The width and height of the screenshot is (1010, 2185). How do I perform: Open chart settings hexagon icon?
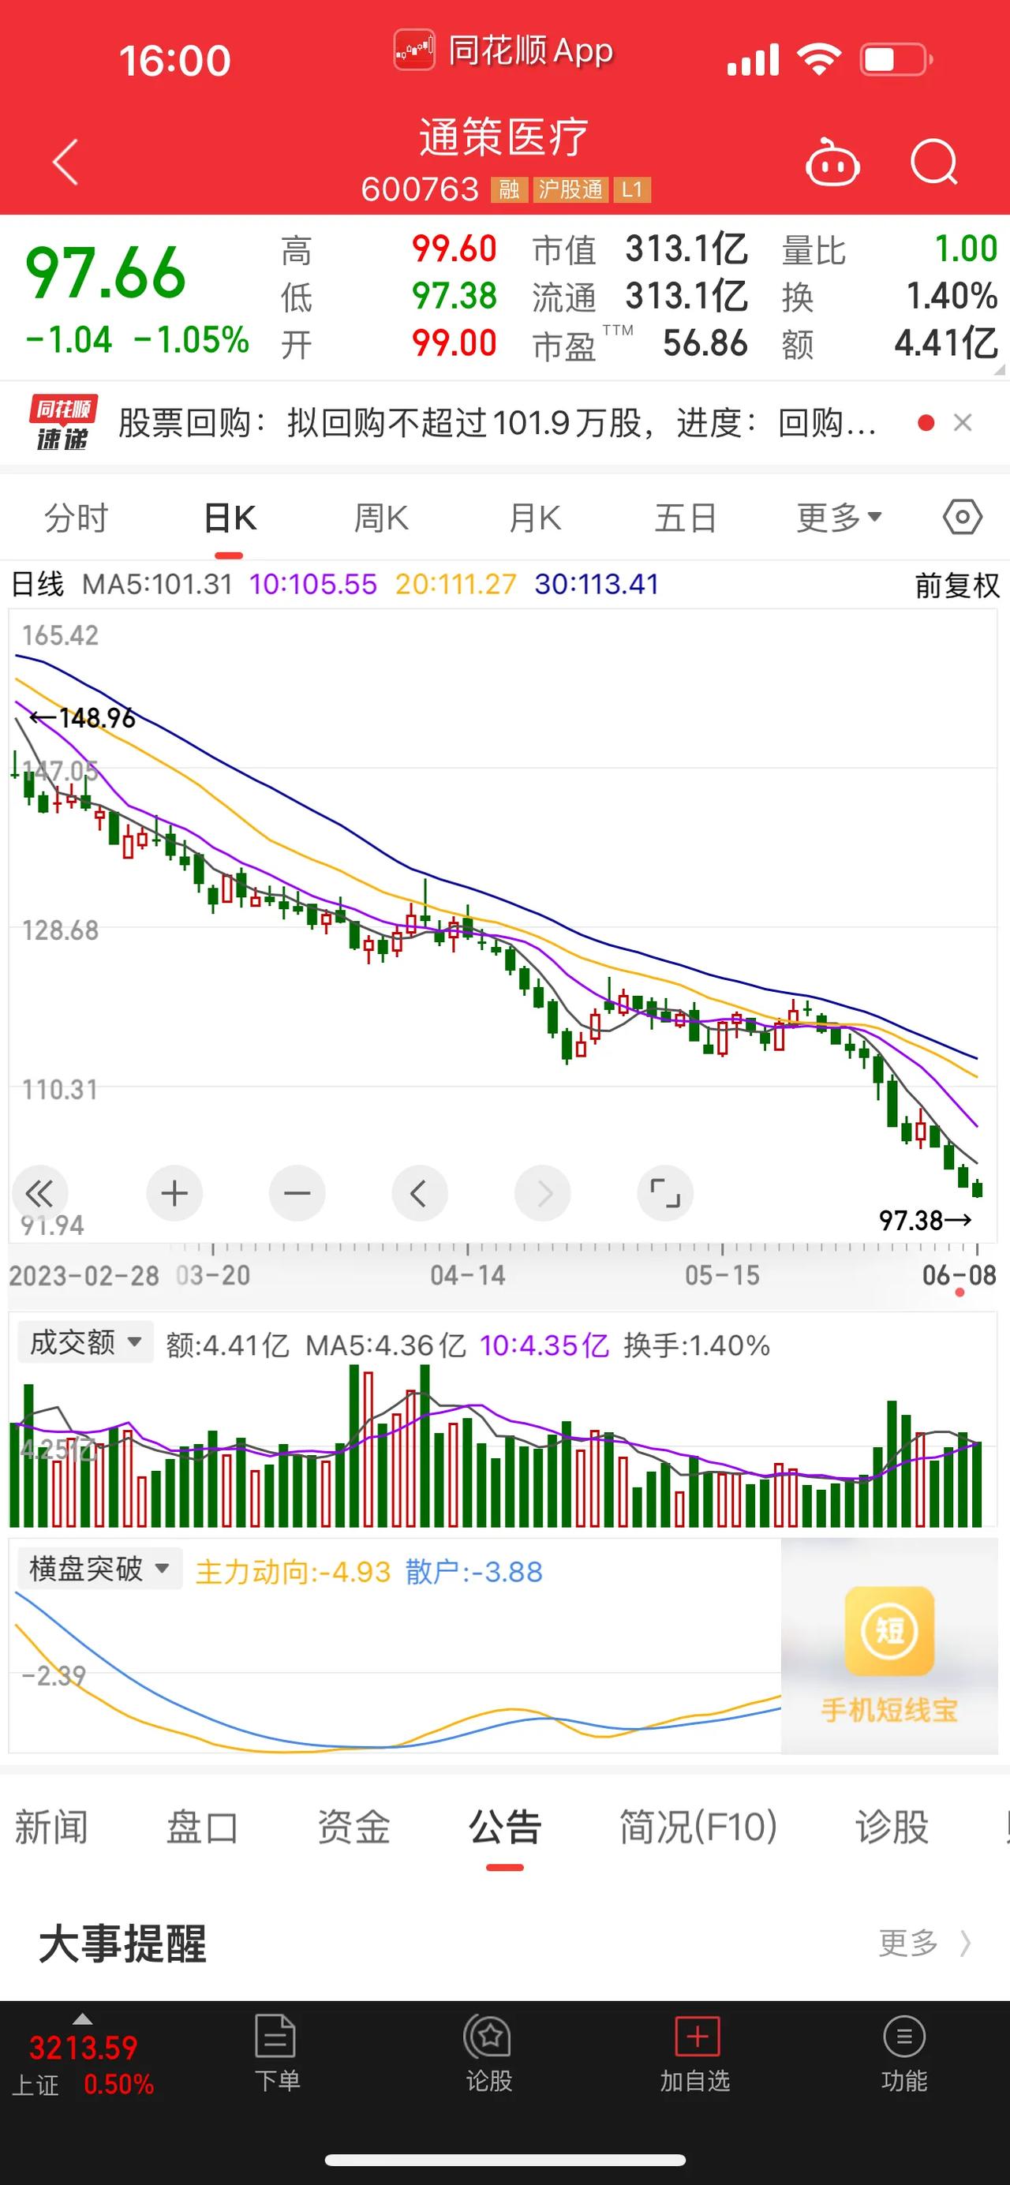click(x=963, y=517)
